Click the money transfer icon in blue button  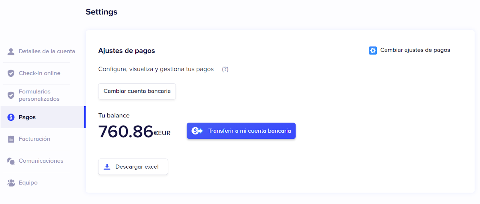pyautogui.click(x=197, y=131)
